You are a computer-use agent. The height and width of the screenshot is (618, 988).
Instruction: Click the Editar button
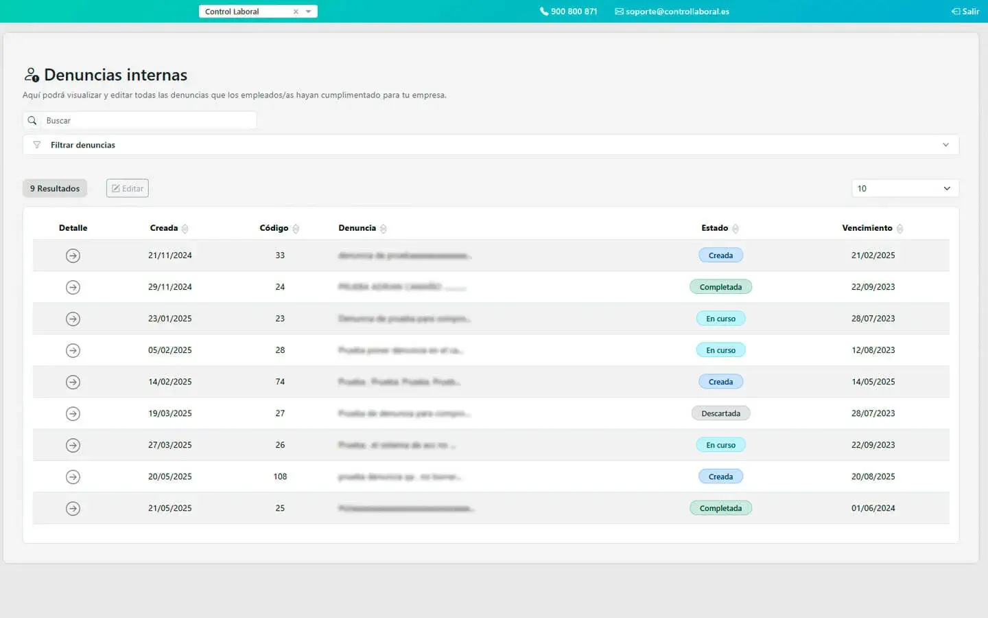click(128, 188)
